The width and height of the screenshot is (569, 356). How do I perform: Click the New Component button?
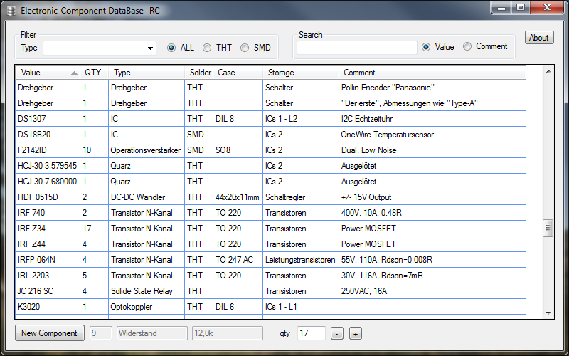pyautogui.click(x=49, y=333)
